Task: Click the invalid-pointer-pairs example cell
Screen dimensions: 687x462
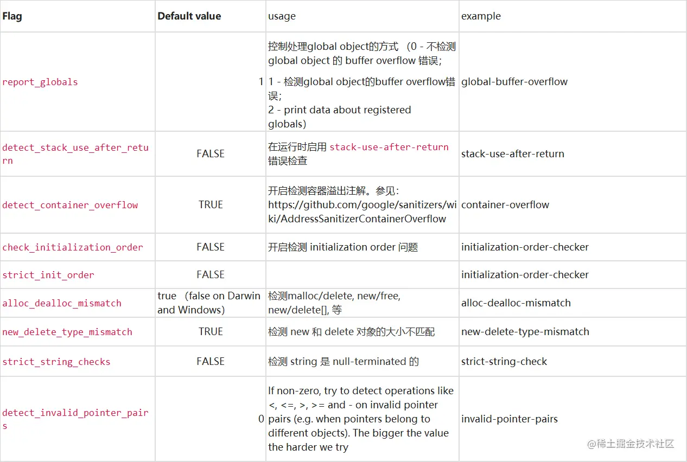Action: point(510,419)
